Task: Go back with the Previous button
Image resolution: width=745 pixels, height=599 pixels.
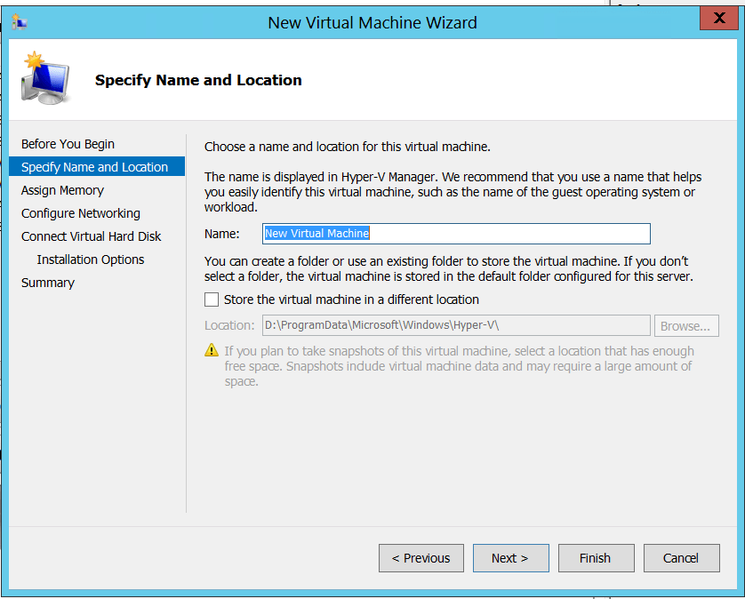Action: (x=421, y=558)
